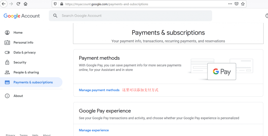268x136 pixels.
Task: Click the Google Account logo
Action: pos(22,16)
